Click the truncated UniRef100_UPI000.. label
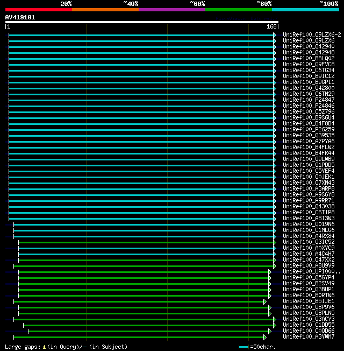Viewport: 344px width, 351px height. click(312, 272)
